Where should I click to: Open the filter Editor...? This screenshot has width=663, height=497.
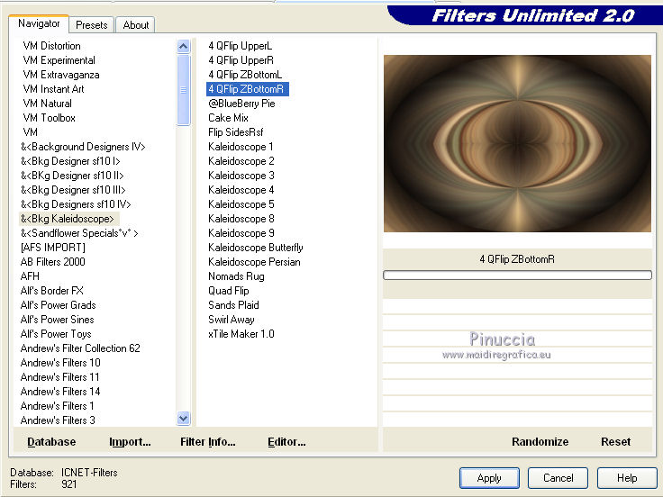click(286, 442)
